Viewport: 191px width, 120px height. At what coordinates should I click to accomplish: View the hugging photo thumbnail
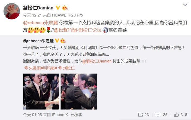point(79,91)
